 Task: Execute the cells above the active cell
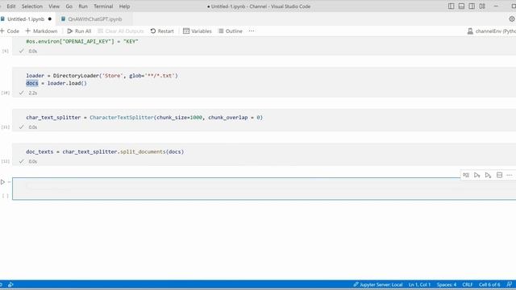(x=476, y=175)
